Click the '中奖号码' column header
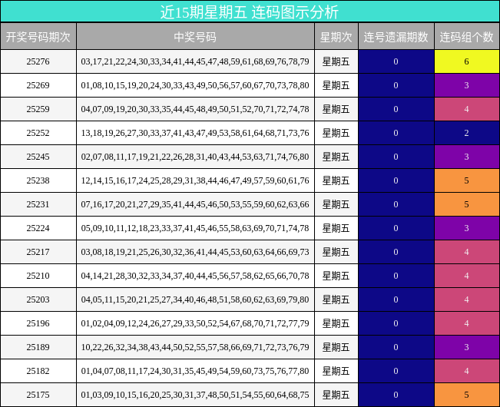Screen dimensions: 500x407 [x=195, y=37]
